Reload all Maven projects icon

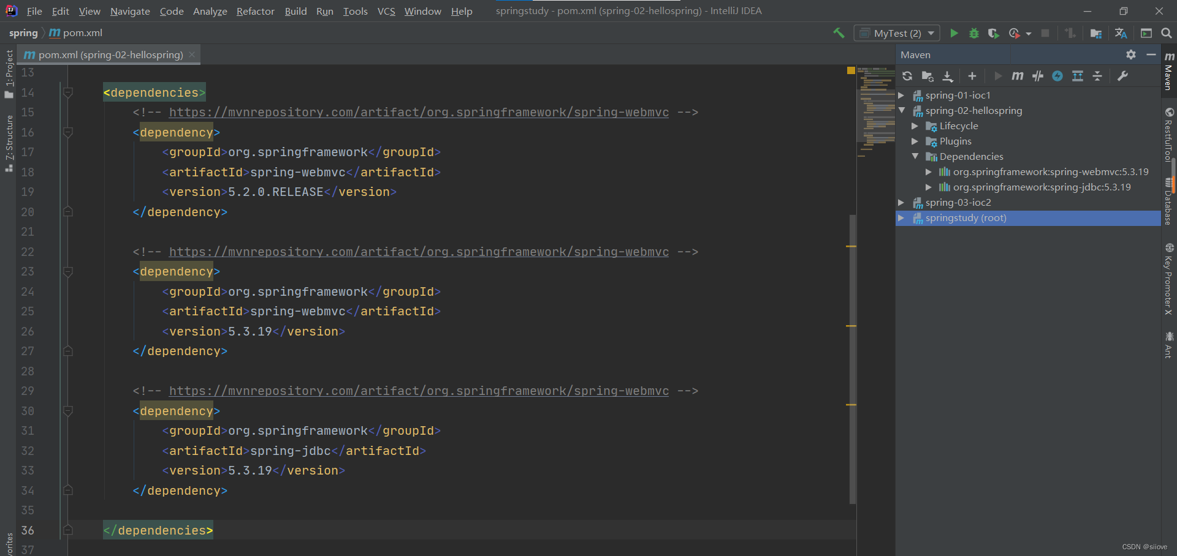coord(907,76)
